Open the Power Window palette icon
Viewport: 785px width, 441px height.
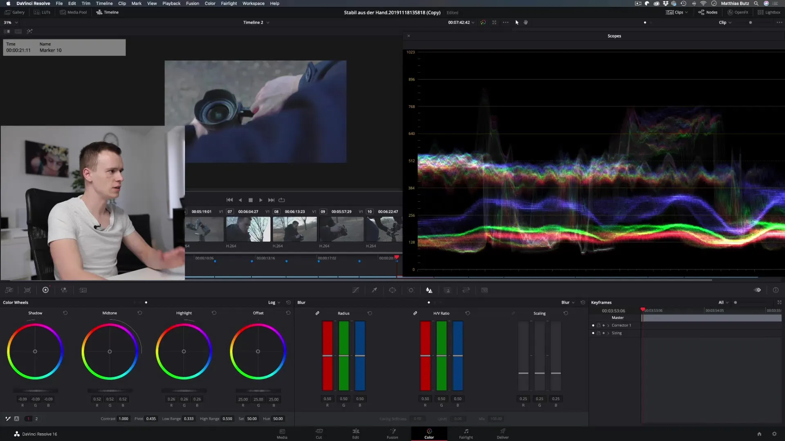pyautogui.click(x=392, y=290)
